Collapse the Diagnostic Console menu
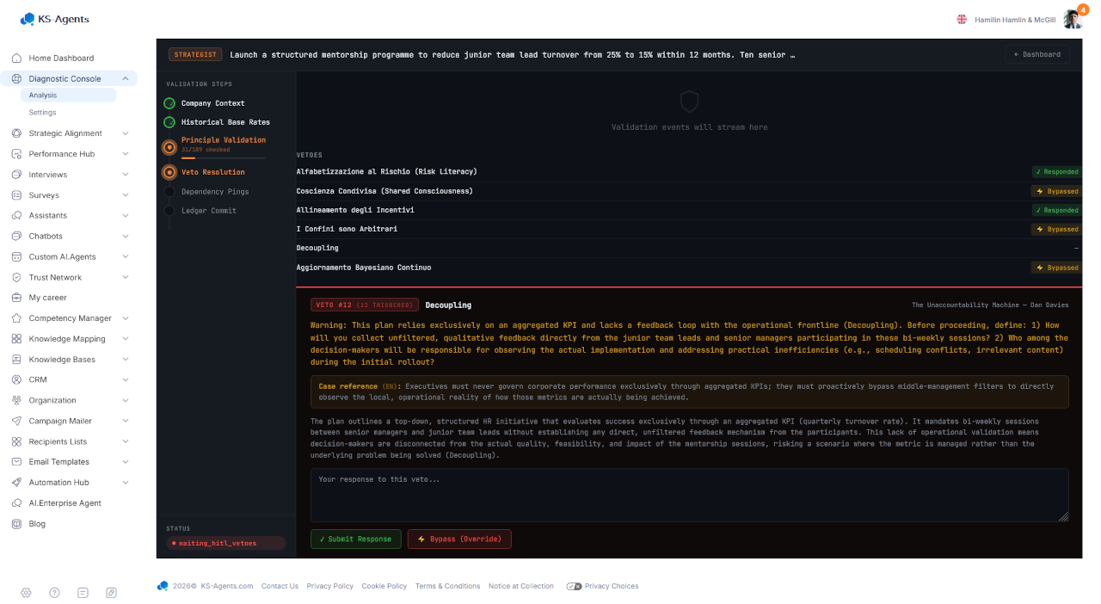This screenshot has width=1101, height=604. [x=126, y=79]
